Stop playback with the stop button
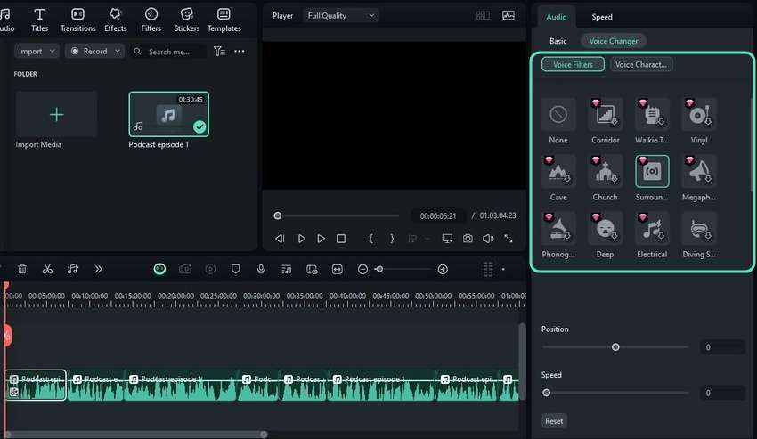Image resolution: width=757 pixels, height=439 pixels. 341,239
